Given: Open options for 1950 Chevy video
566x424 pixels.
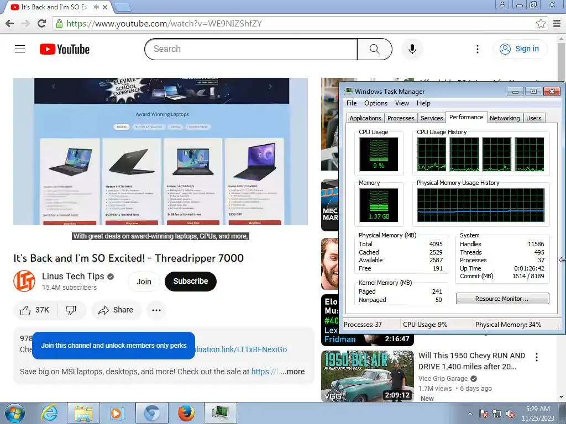Looking at the screenshot, I should 537,357.
